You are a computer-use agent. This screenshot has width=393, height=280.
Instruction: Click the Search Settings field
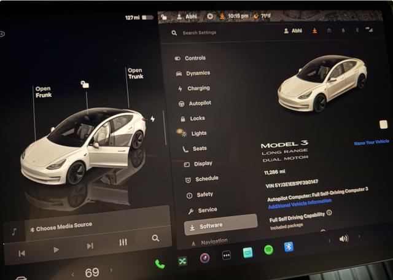tap(199, 33)
